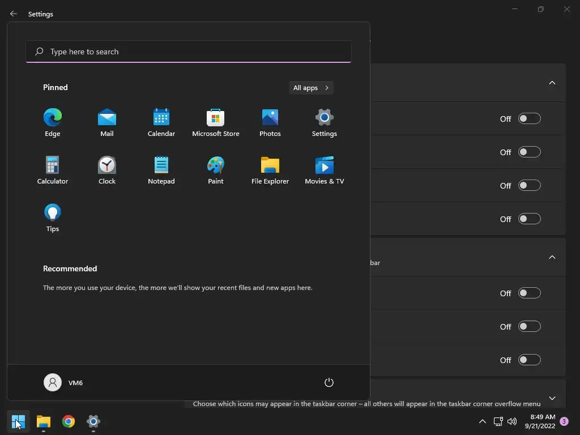Click the Settings window title text
The height and width of the screenshot is (435, 580).
tap(41, 14)
